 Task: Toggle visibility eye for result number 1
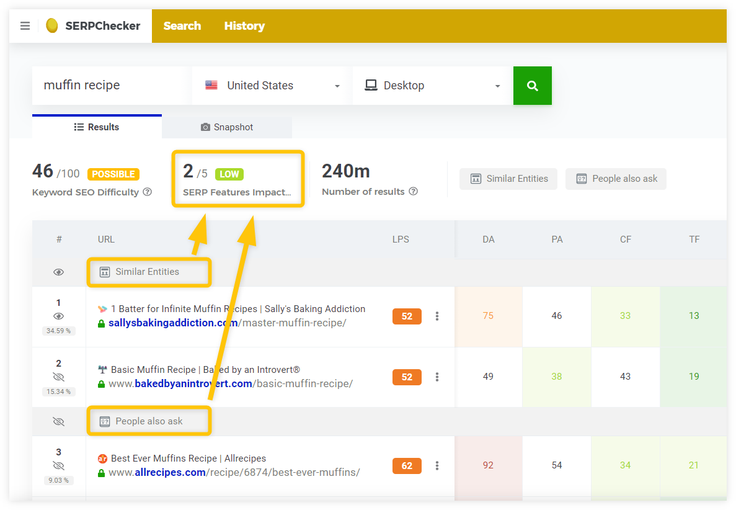59,316
